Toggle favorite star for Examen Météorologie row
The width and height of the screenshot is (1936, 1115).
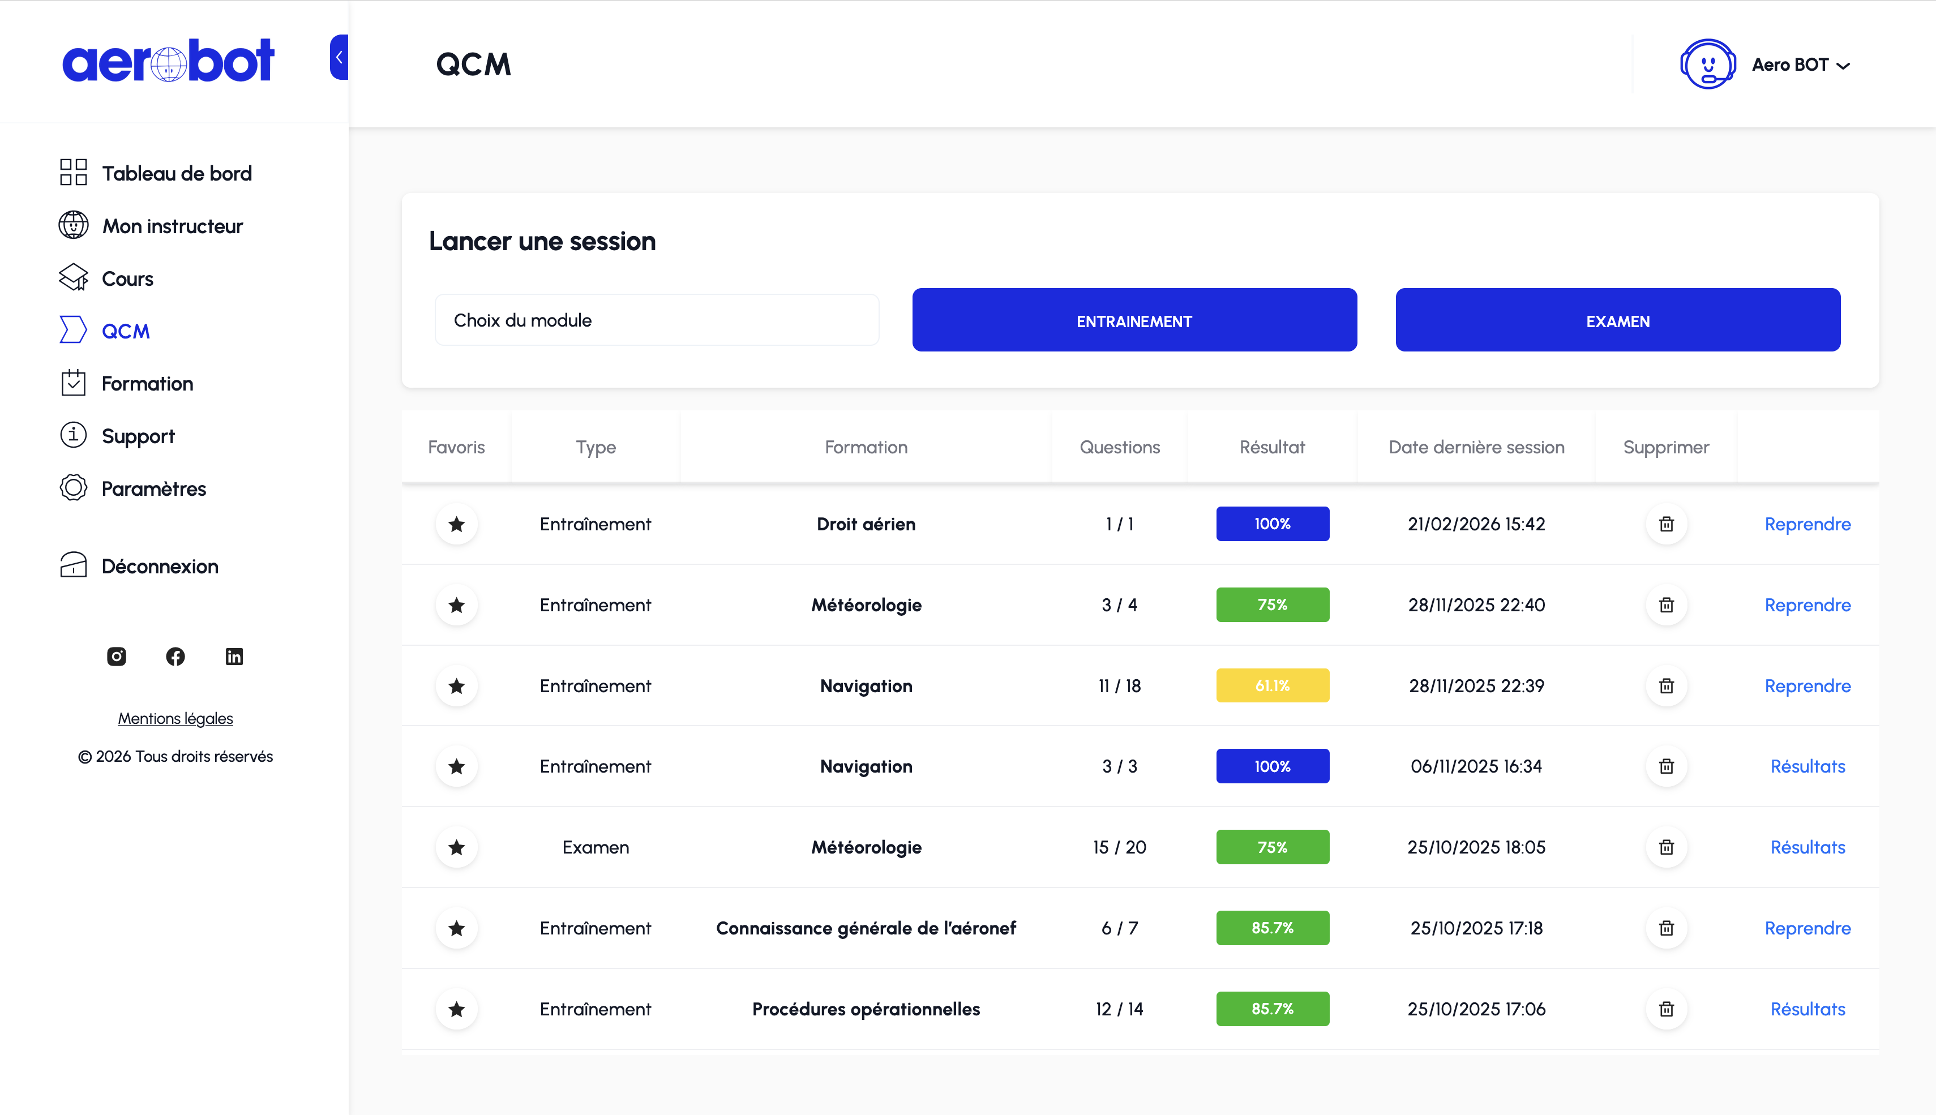456,848
